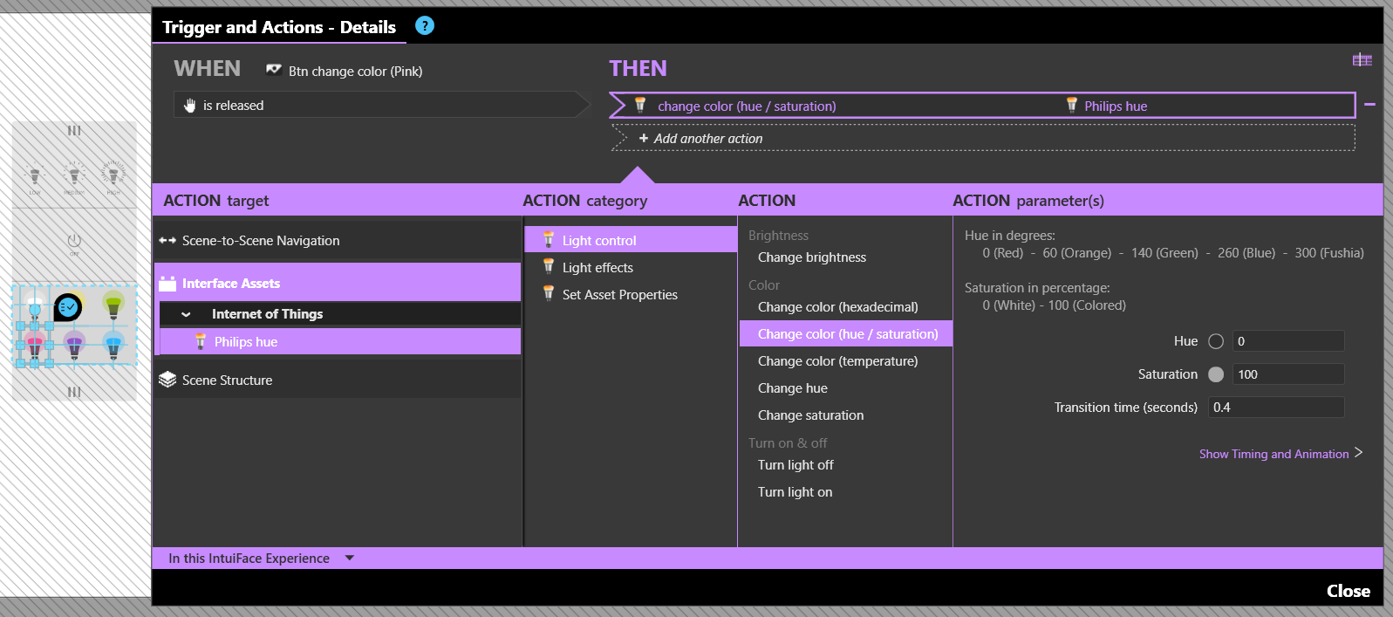The height and width of the screenshot is (617, 1393).
Task: Click the green light bulb on canvas
Action: coord(113,305)
